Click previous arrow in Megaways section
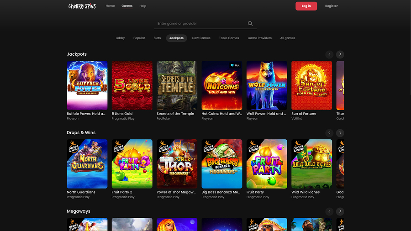411x231 pixels. click(329, 211)
